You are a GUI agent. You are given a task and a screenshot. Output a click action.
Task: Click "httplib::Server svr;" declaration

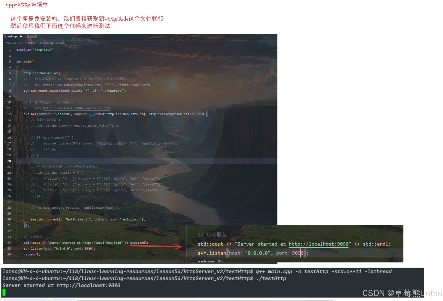(42, 73)
